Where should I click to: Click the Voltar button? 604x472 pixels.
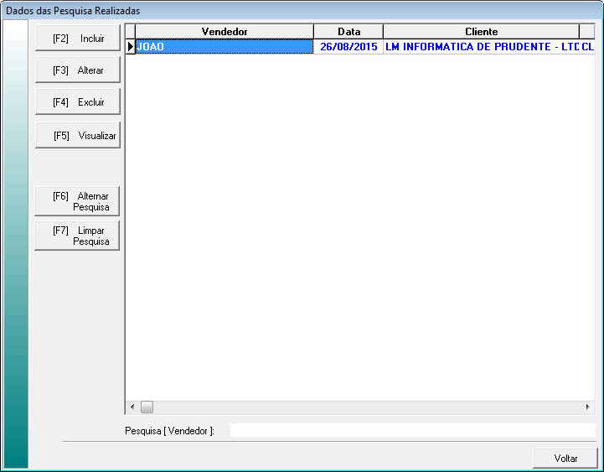[x=565, y=459]
